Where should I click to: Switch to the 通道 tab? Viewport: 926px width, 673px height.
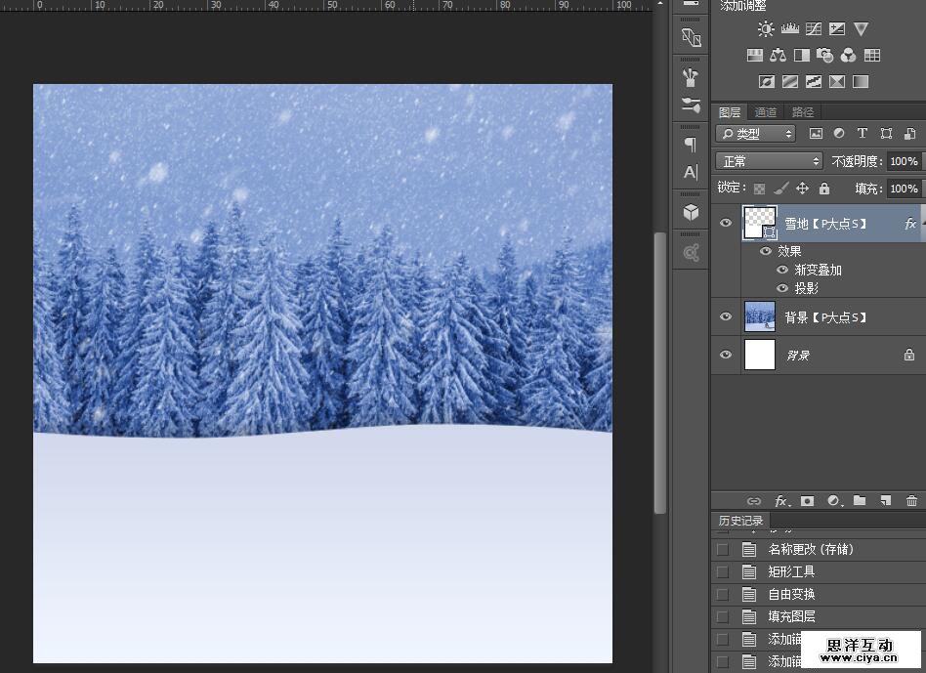[x=766, y=112]
